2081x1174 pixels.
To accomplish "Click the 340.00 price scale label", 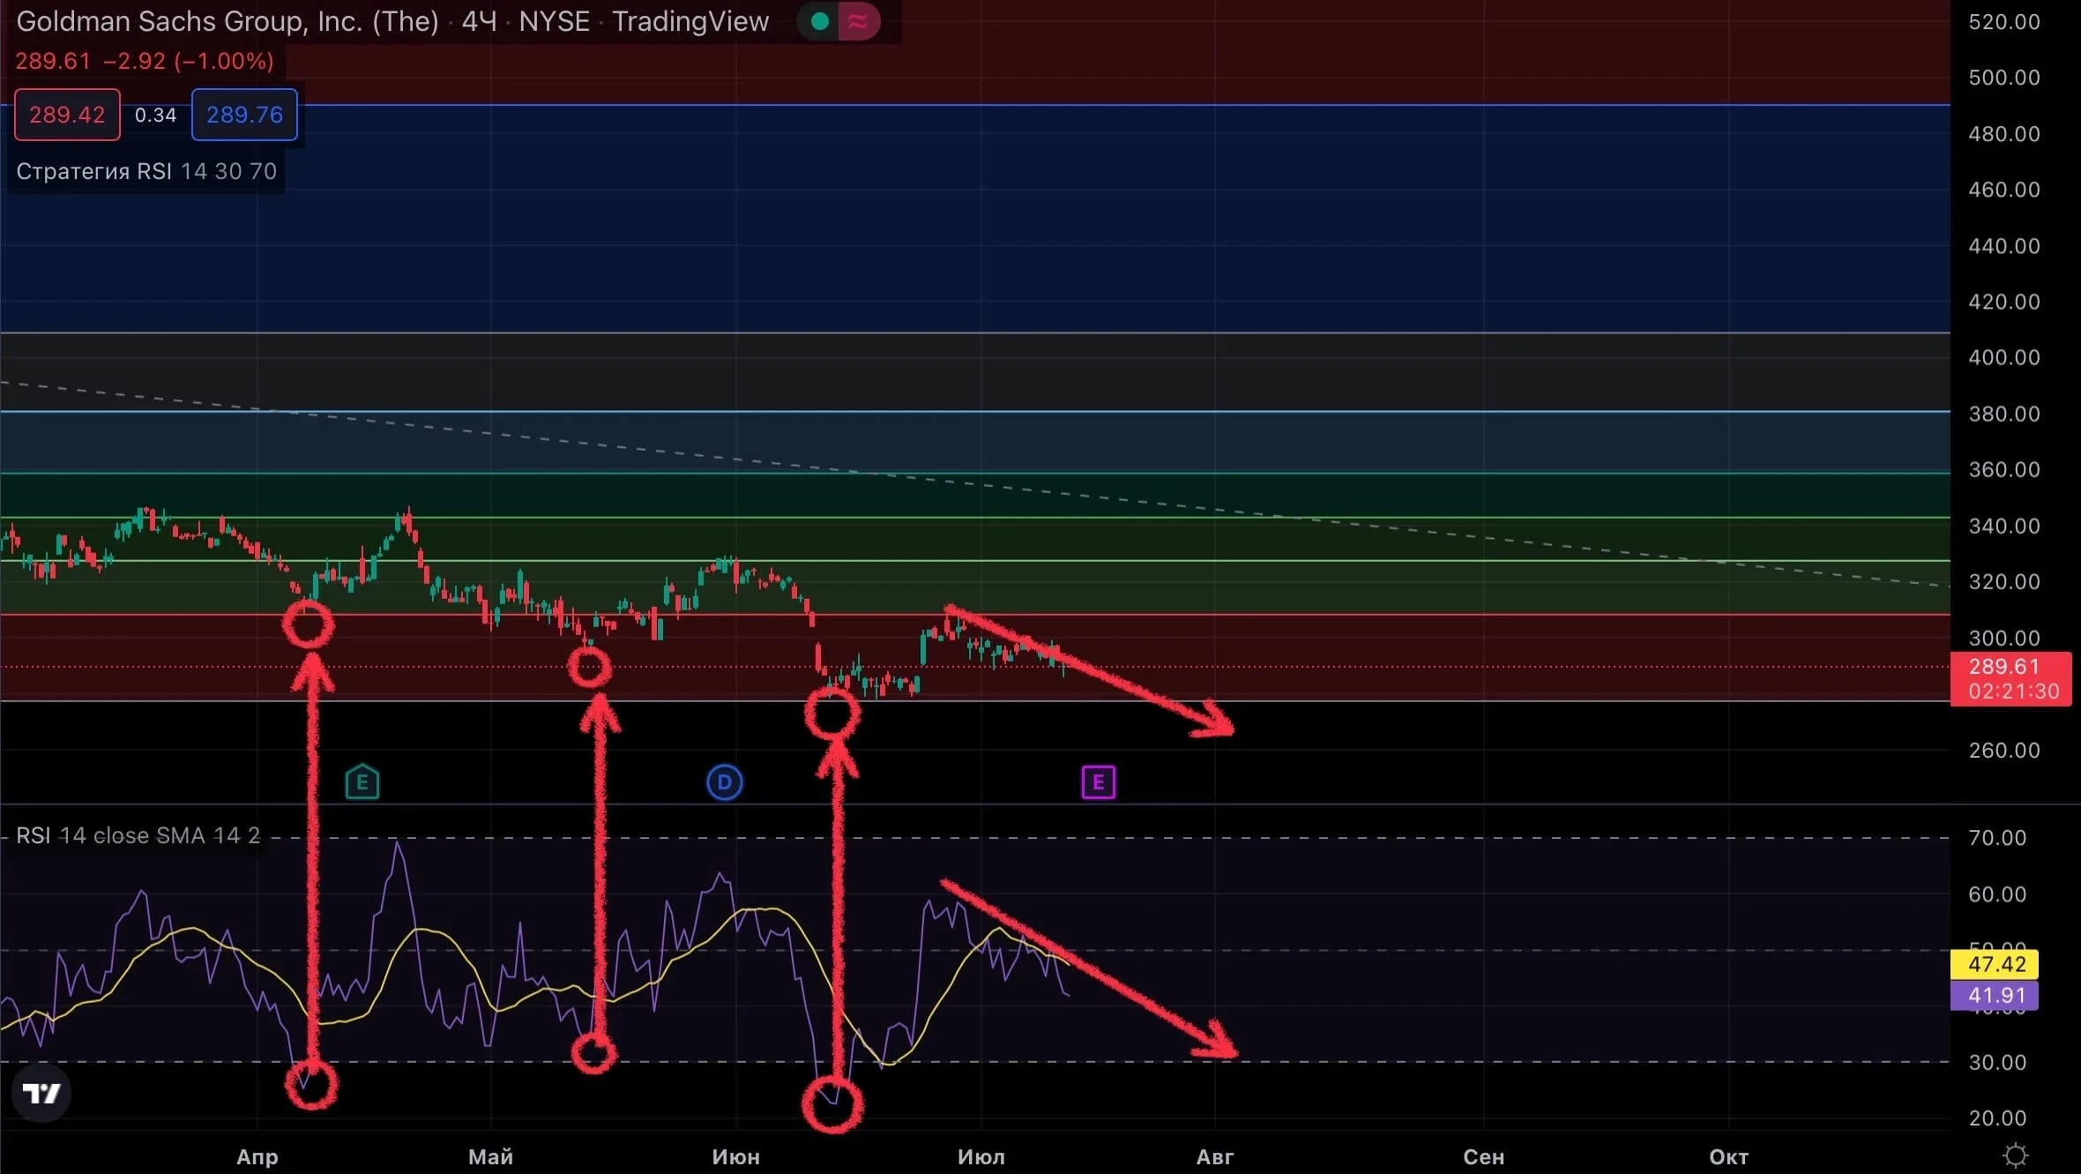I will pyautogui.click(x=2004, y=526).
